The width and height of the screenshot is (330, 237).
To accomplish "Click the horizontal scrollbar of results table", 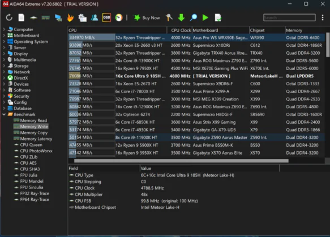I will pos(181,161).
